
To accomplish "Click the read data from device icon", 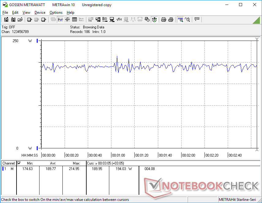I will point(29,20).
